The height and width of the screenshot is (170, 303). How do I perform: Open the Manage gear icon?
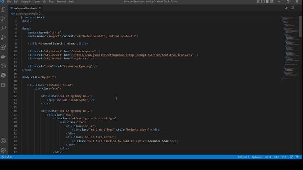pos(3,150)
